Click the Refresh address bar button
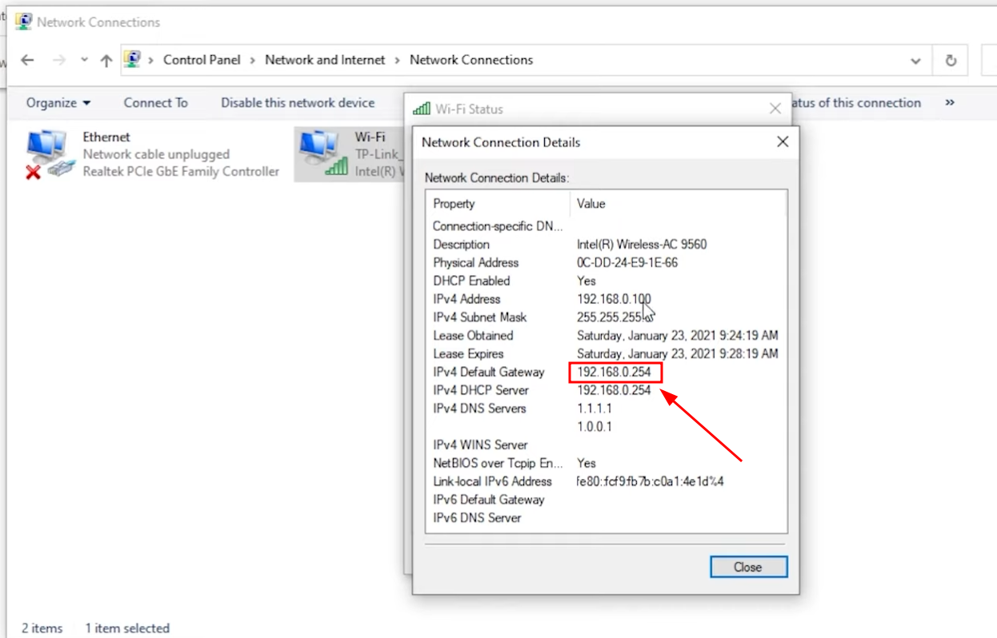The image size is (997, 638). click(951, 60)
